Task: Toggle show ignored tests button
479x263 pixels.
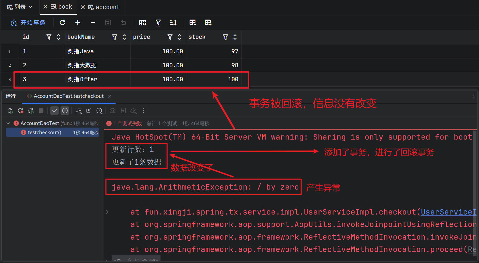Action: pyautogui.click(x=65, y=111)
